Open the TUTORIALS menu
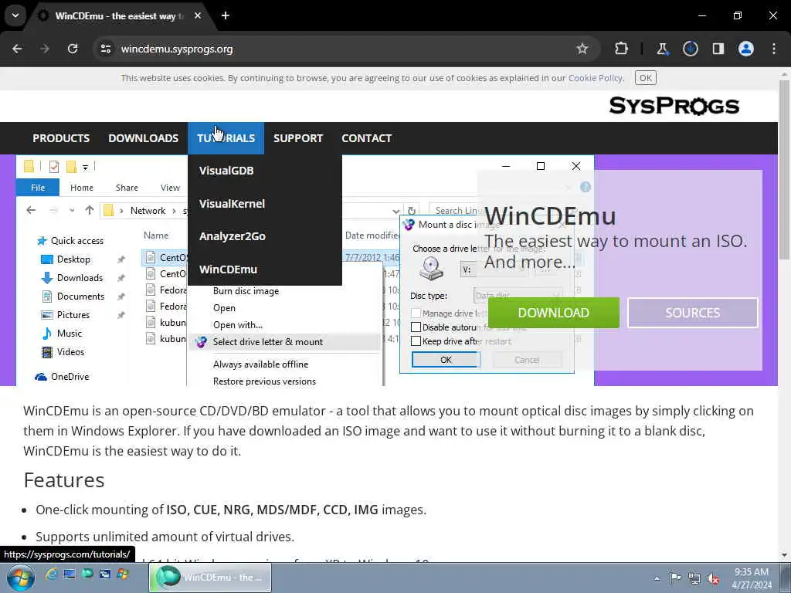The width and height of the screenshot is (791, 593). [x=226, y=138]
